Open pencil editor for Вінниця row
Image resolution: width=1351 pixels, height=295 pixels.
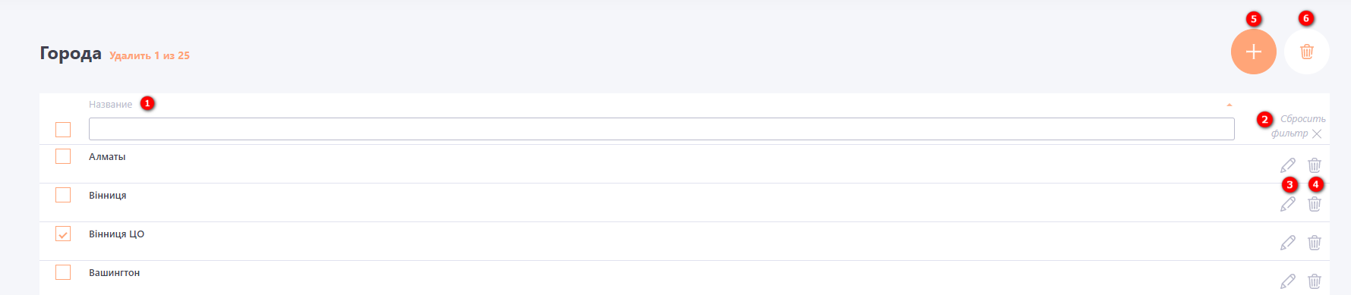1288,203
